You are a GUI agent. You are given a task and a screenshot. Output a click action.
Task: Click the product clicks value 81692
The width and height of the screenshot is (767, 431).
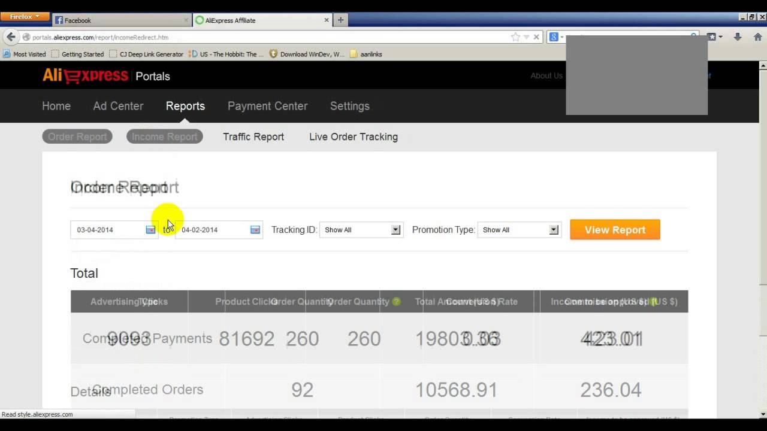tap(246, 339)
